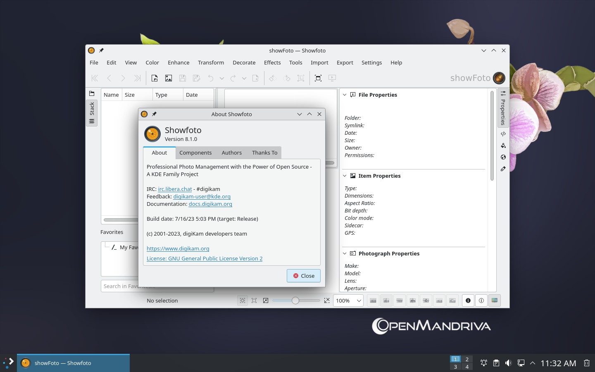Switch to the Authors tab in About dialog
The height and width of the screenshot is (372, 595).
point(232,153)
